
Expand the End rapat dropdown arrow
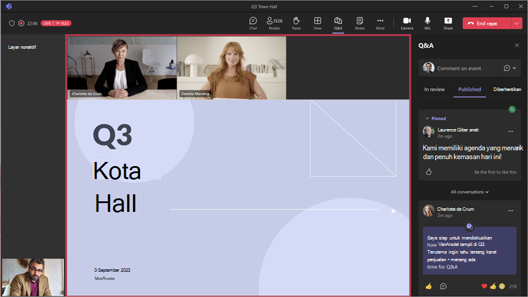click(516, 23)
